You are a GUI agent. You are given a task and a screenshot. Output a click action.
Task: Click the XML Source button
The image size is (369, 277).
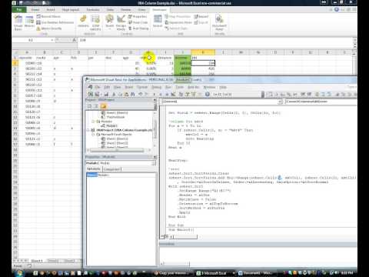pos(158,21)
